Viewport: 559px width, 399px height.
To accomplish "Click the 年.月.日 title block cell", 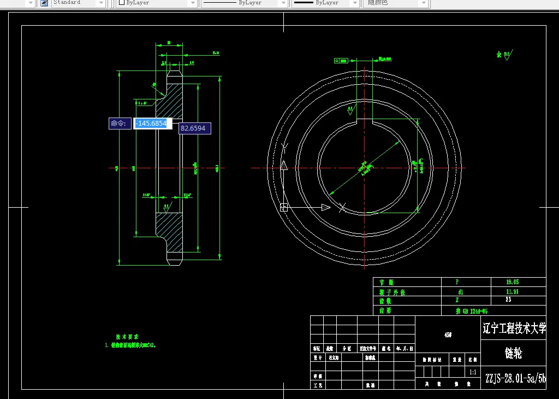I will pos(405,349).
